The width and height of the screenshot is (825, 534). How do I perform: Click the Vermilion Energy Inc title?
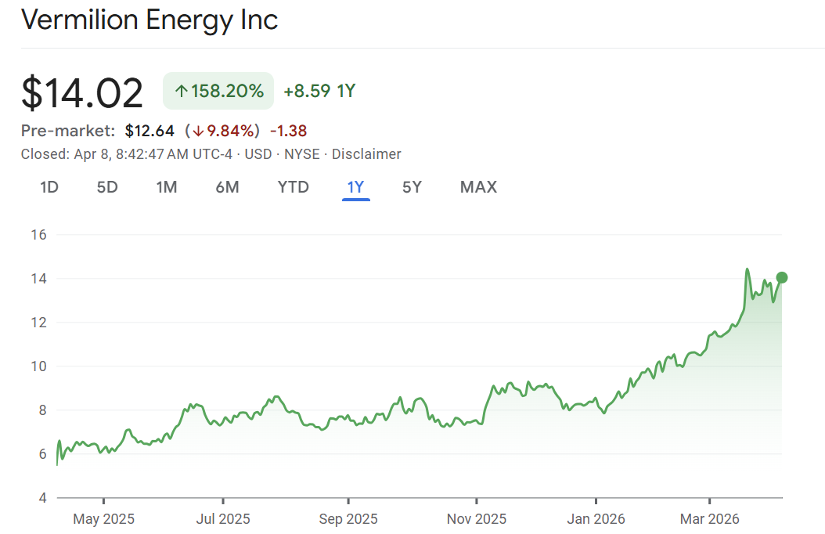tap(150, 20)
